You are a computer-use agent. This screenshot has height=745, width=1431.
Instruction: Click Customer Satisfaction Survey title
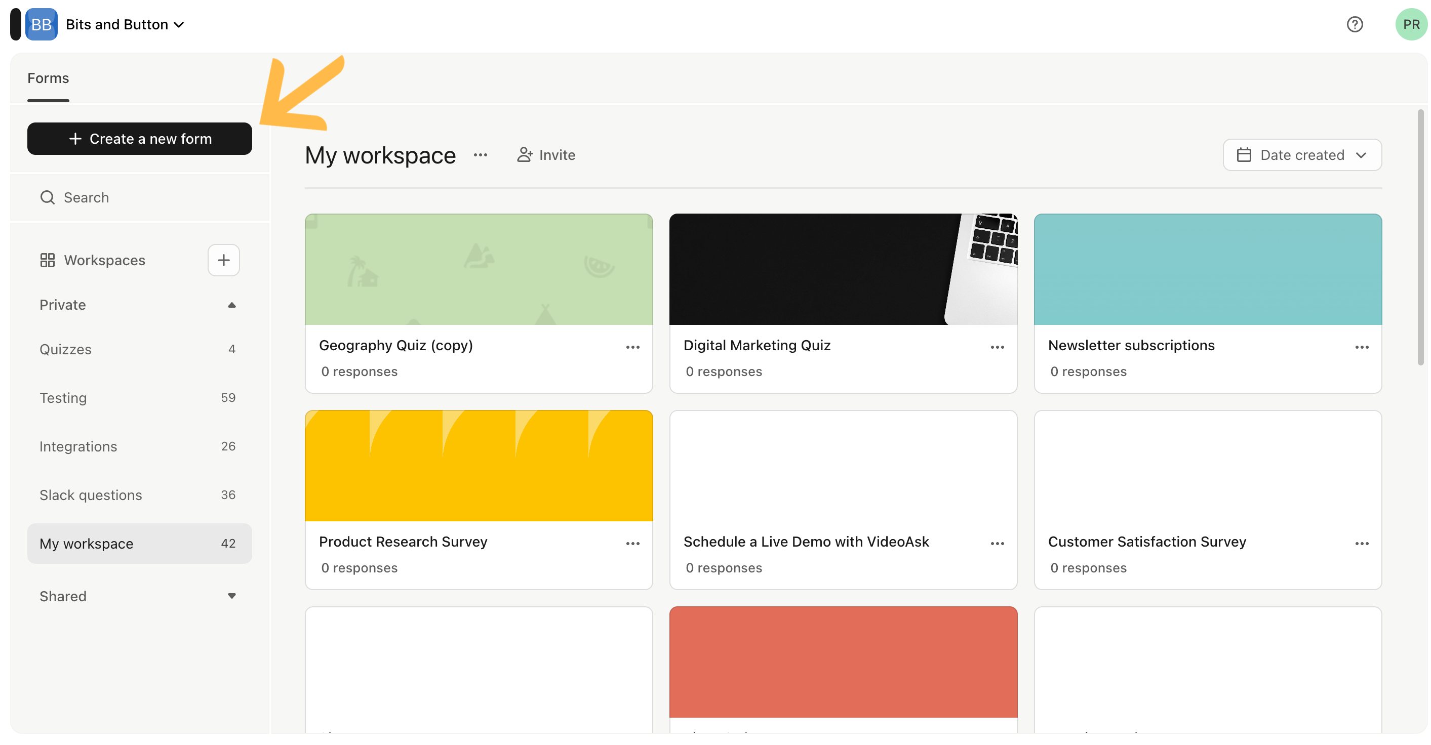point(1147,542)
